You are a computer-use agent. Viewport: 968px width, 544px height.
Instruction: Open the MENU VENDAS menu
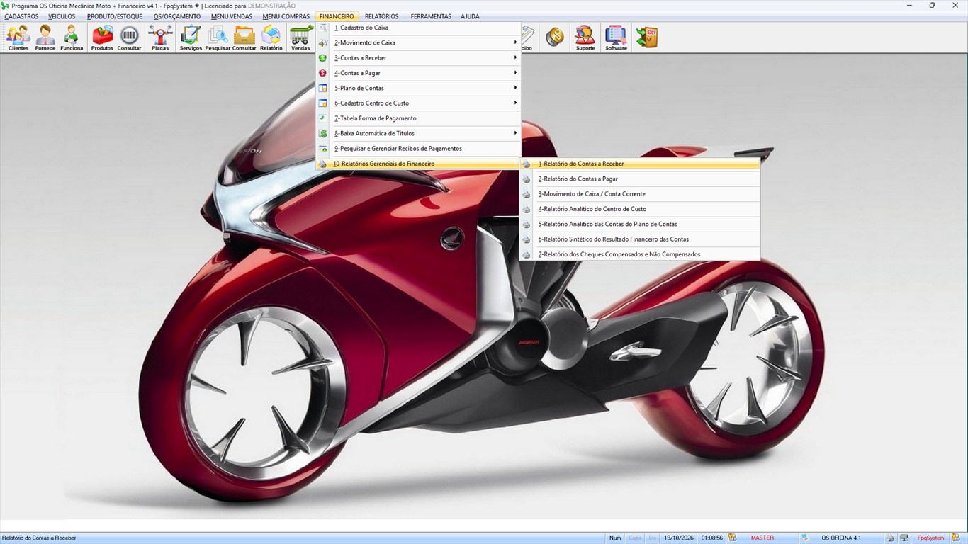pos(231,16)
